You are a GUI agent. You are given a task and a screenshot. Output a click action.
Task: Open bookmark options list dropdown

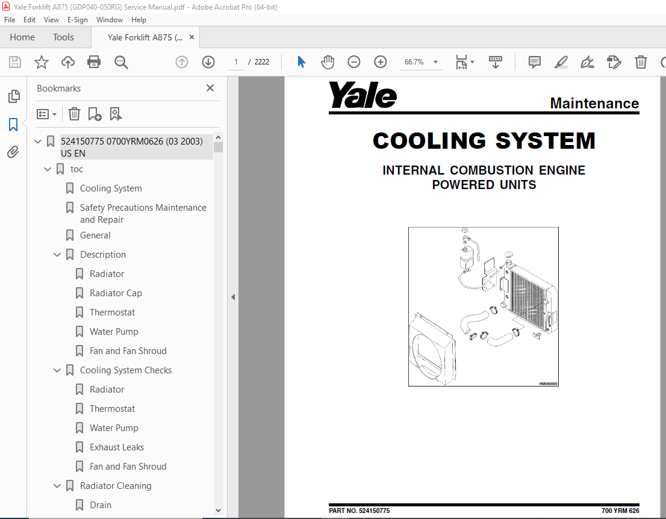(46, 114)
